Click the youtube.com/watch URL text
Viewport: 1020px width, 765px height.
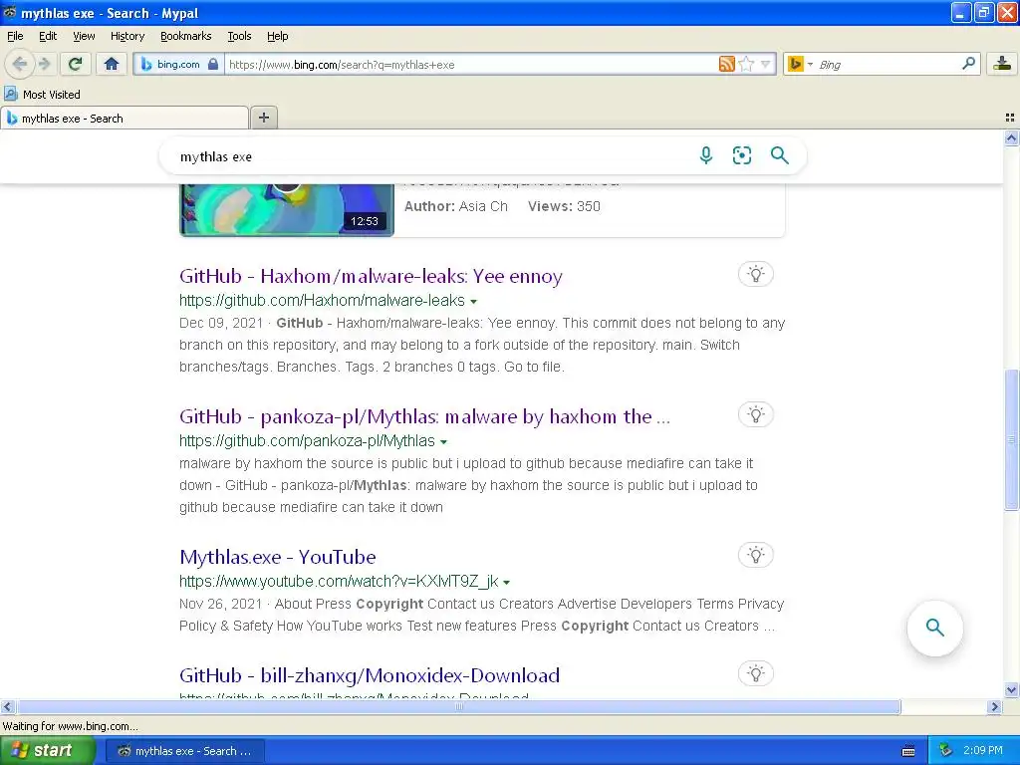(339, 581)
